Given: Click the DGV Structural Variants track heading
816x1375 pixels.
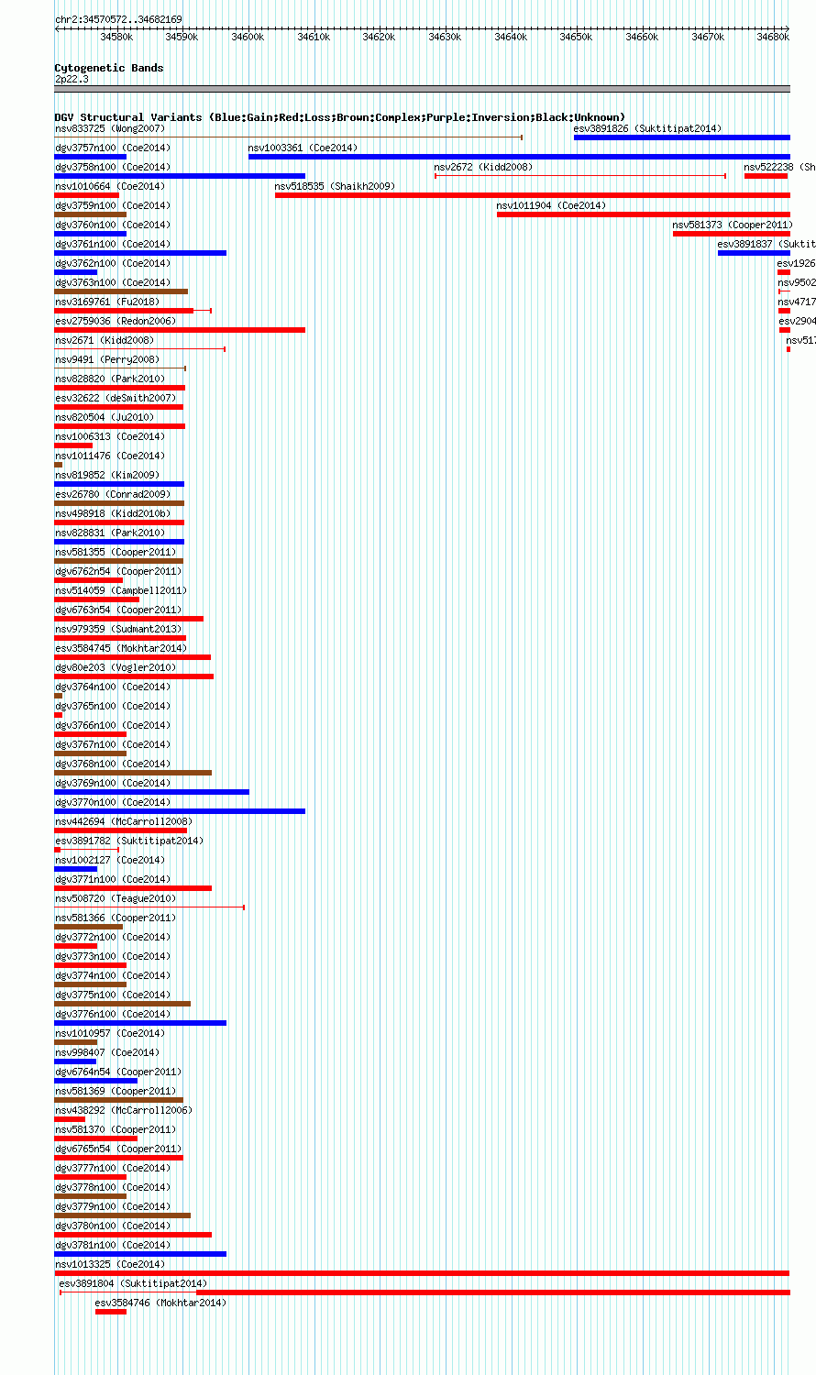Looking at the screenshot, I should (340, 117).
